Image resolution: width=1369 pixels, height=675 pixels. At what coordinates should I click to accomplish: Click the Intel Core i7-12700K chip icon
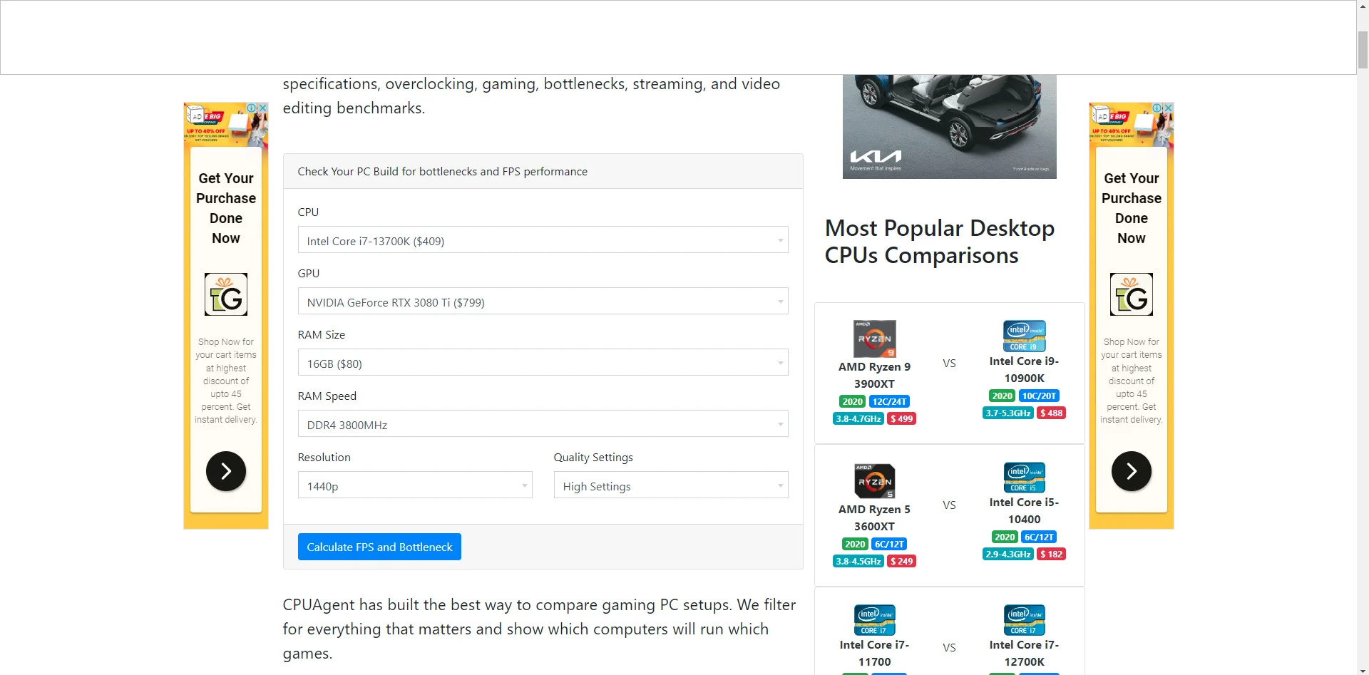(1025, 620)
